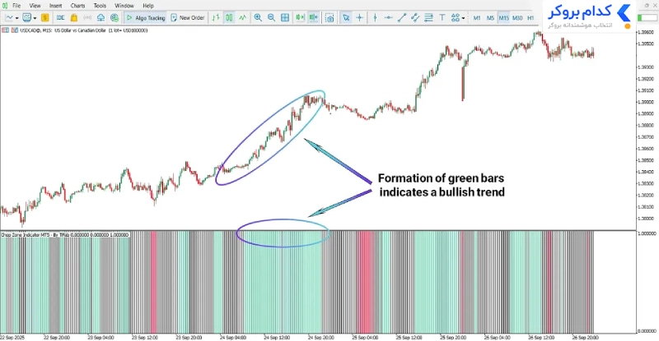Screen dimensions: 659x341
Task: Select the Fibonacci retracement tool
Action: 428,17
